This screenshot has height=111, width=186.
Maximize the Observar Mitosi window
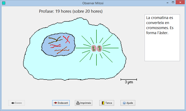(173, 2)
